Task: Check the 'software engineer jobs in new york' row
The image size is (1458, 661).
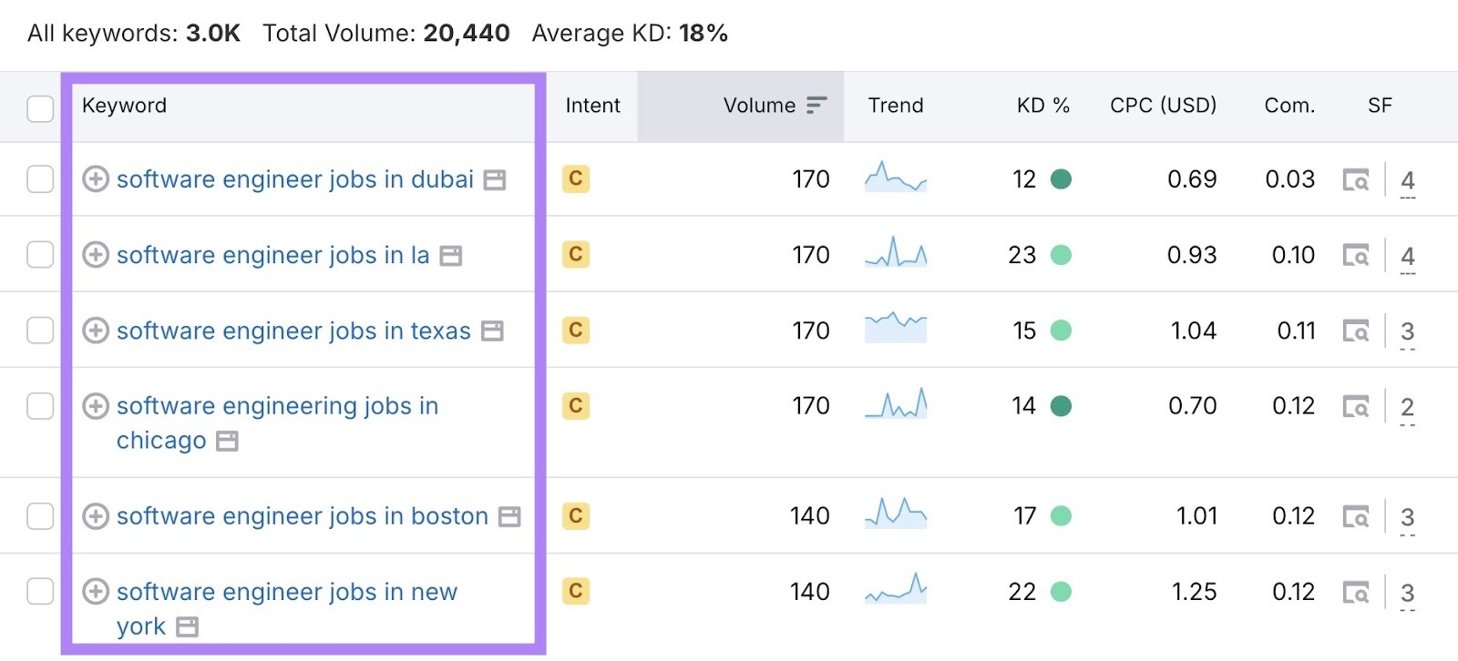Action: point(39,592)
